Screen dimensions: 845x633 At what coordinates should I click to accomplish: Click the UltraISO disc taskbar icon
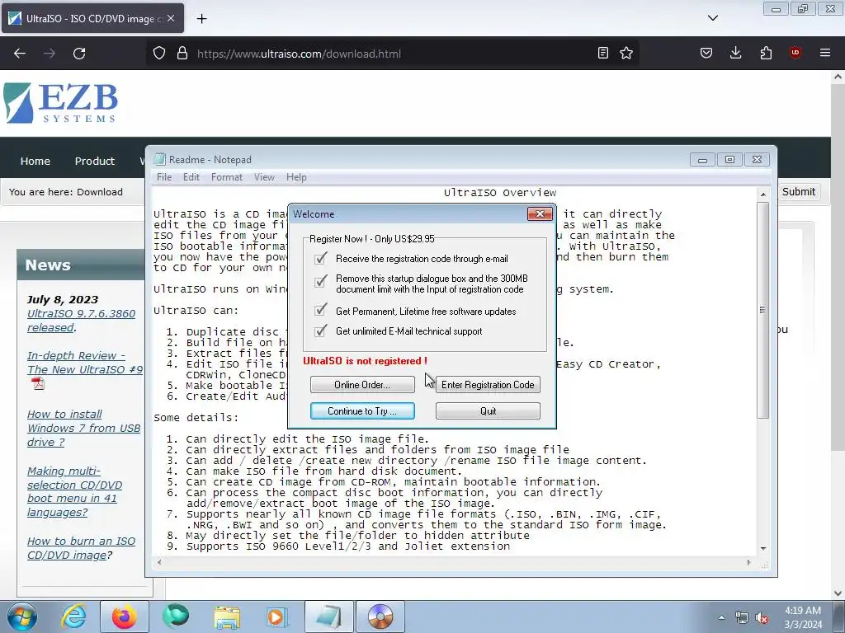click(380, 617)
